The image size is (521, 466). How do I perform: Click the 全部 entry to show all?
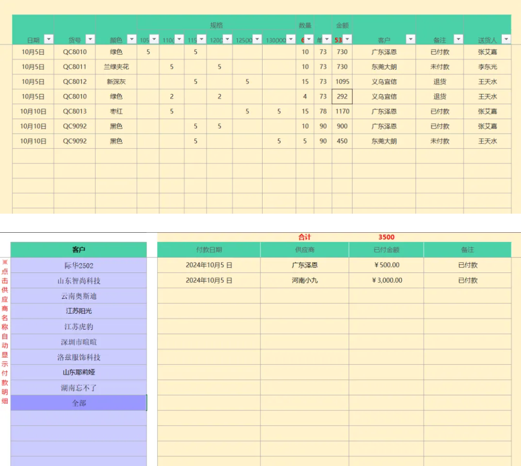click(x=79, y=403)
